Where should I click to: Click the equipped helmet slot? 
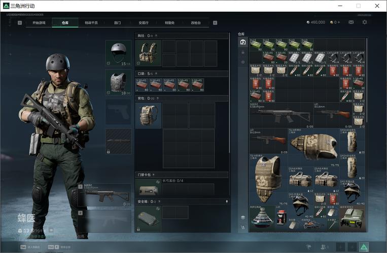tap(118, 53)
